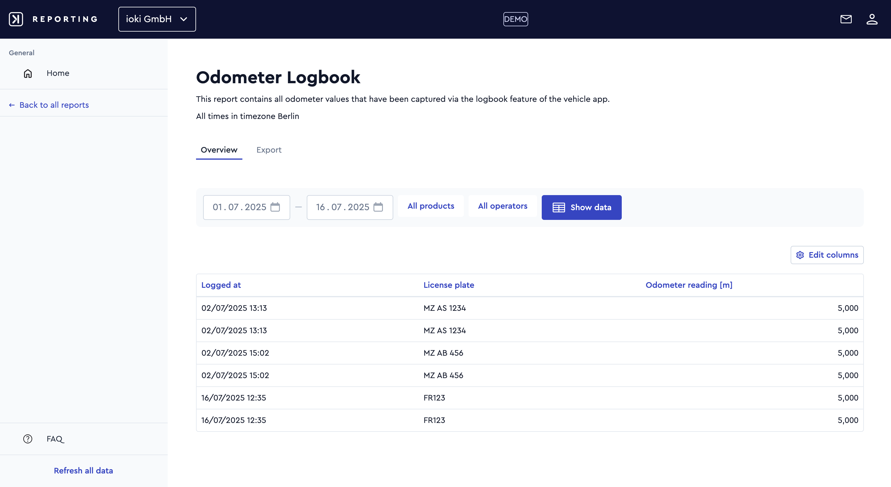Click the end date field 16.07.2025

click(350, 207)
